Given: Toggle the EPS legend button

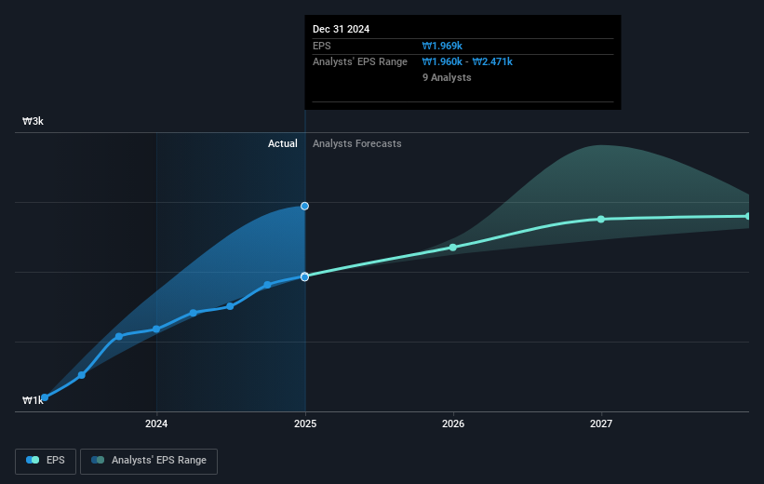Looking at the screenshot, I should click(46, 461).
